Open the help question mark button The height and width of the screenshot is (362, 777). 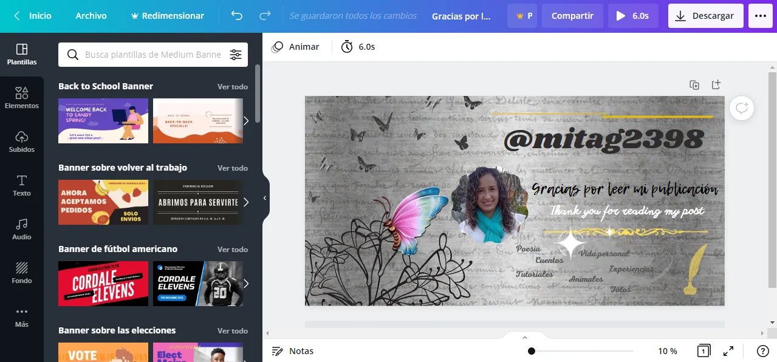tap(763, 351)
